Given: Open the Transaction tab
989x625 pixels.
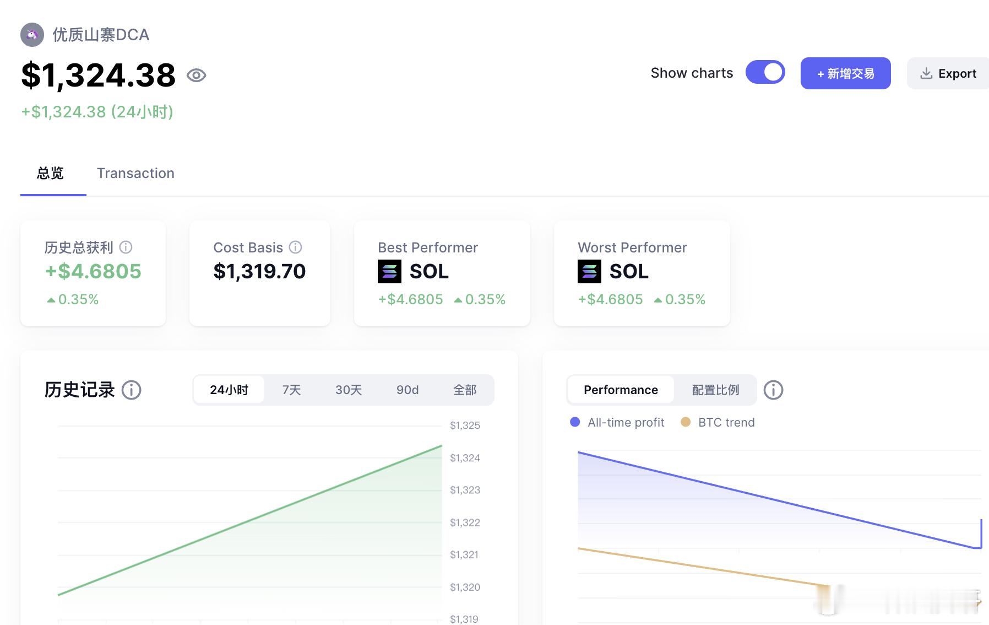Looking at the screenshot, I should point(135,173).
